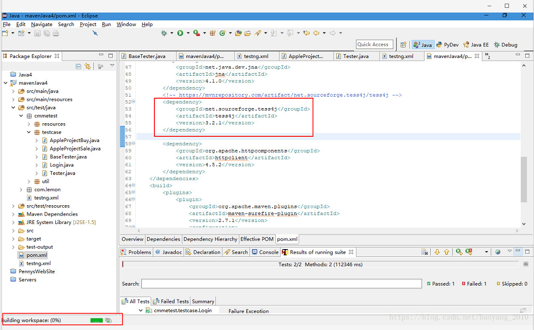Image resolution: width=534 pixels, height=330 pixels.
Task: Fold the dependency block at line 52
Action: click(x=133, y=102)
